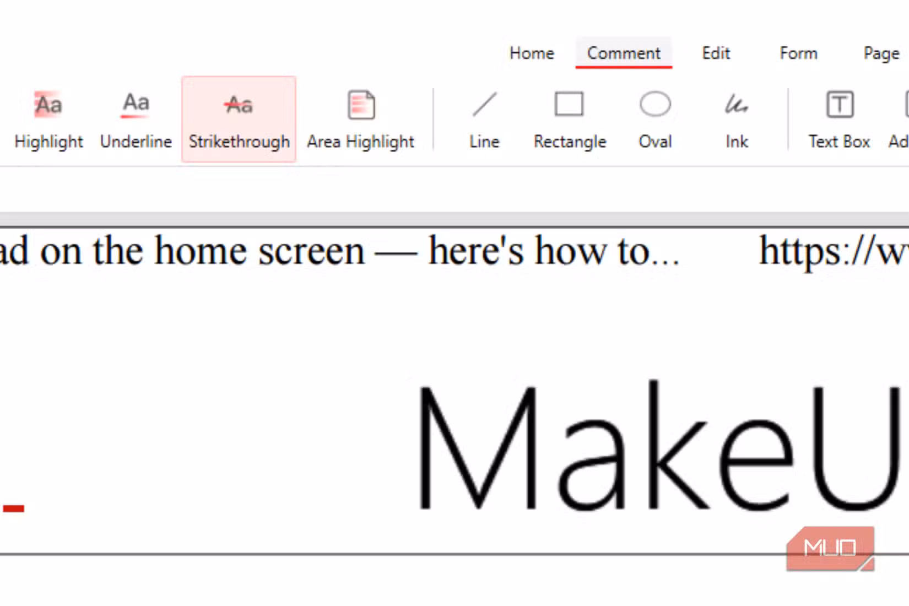
Task: Click the large MakeU heading text
Action: click(661, 446)
